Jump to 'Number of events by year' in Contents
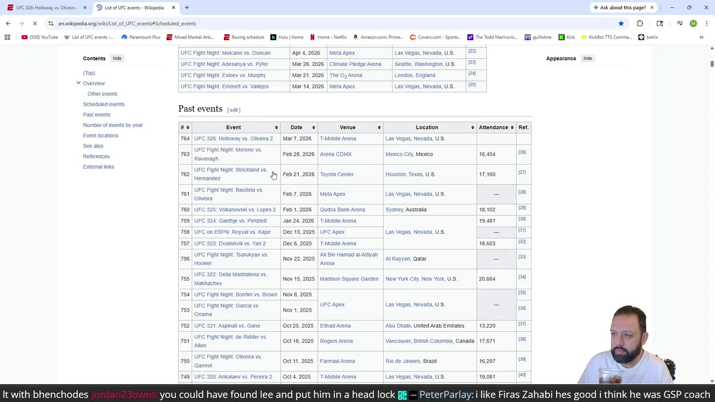Image resolution: width=715 pixels, height=402 pixels. [113, 125]
